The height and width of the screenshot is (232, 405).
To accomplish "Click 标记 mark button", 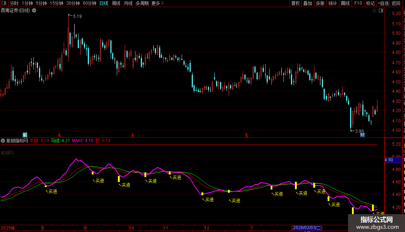I will click(x=370, y=3).
